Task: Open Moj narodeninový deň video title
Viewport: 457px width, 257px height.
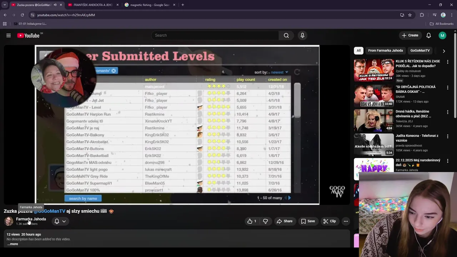Action: pos(418,162)
